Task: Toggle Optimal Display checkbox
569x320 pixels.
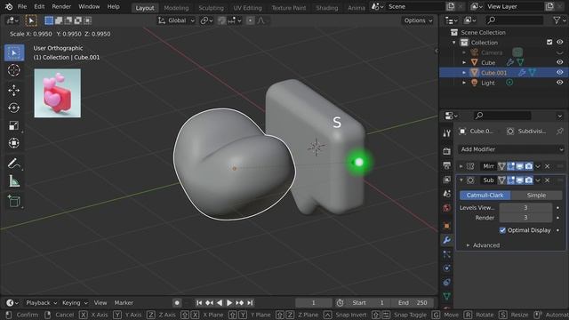Action: point(502,230)
